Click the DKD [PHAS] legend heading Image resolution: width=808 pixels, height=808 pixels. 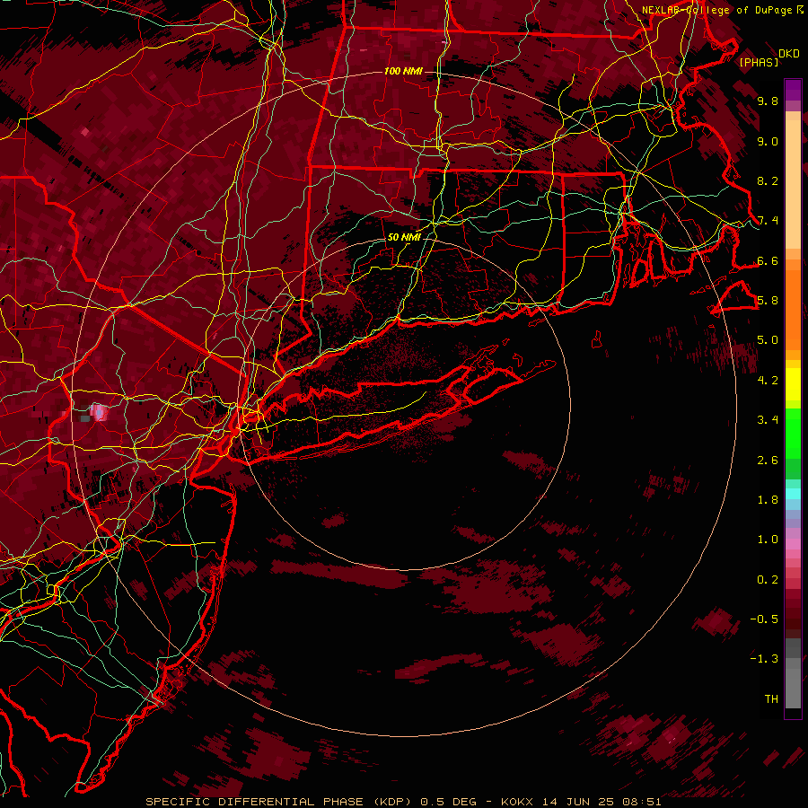768,57
